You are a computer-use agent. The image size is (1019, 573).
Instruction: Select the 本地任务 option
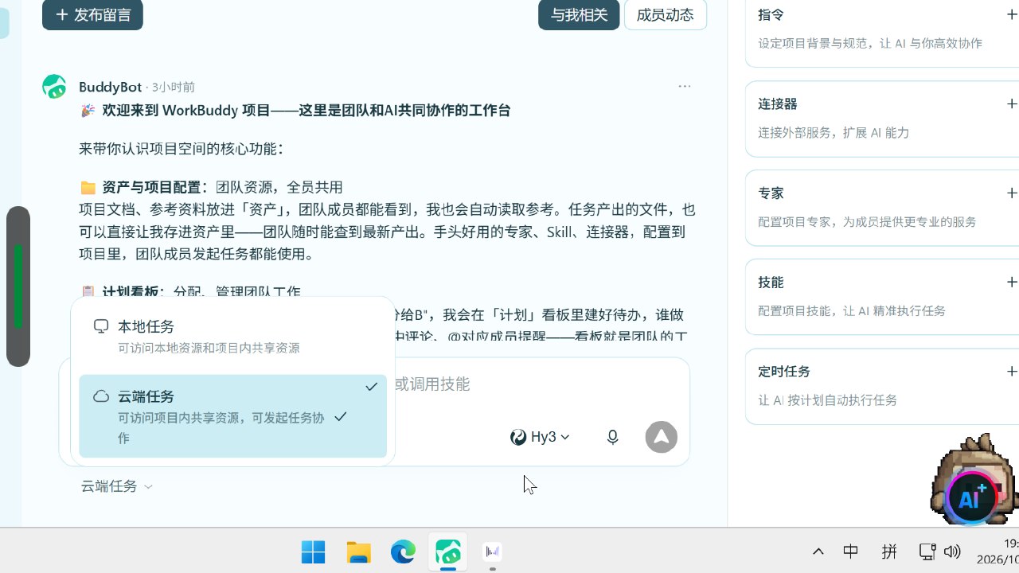[x=232, y=336]
